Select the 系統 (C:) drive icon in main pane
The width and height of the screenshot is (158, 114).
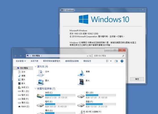40,96
